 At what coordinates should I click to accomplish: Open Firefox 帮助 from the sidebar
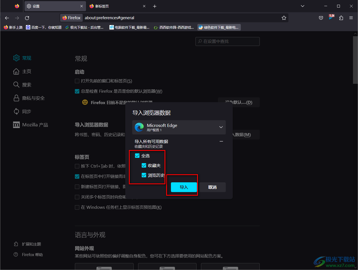tap(28, 255)
